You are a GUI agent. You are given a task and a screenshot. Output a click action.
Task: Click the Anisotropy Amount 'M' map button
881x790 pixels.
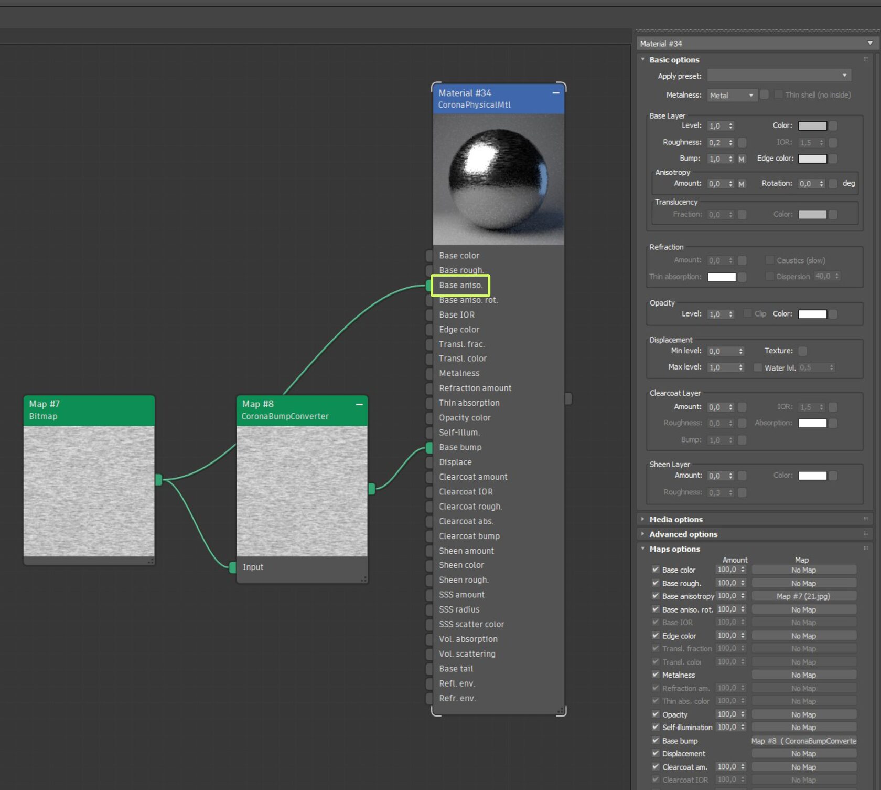(x=742, y=184)
